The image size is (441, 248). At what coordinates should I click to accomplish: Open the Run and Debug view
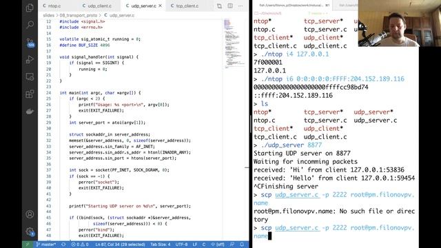point(30,60)
